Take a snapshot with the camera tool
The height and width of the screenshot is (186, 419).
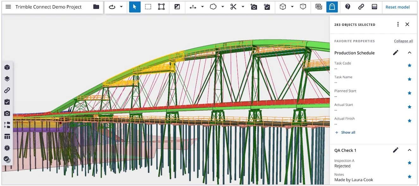(x=253, y=7)
